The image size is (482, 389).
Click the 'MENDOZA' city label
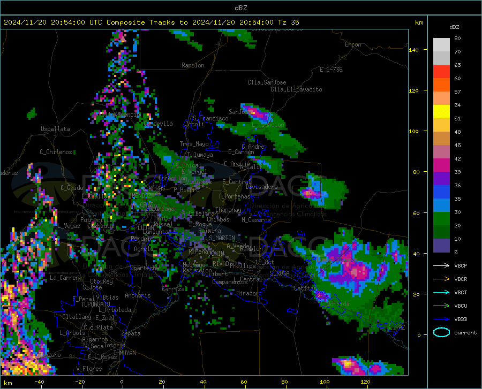[143, 196]
